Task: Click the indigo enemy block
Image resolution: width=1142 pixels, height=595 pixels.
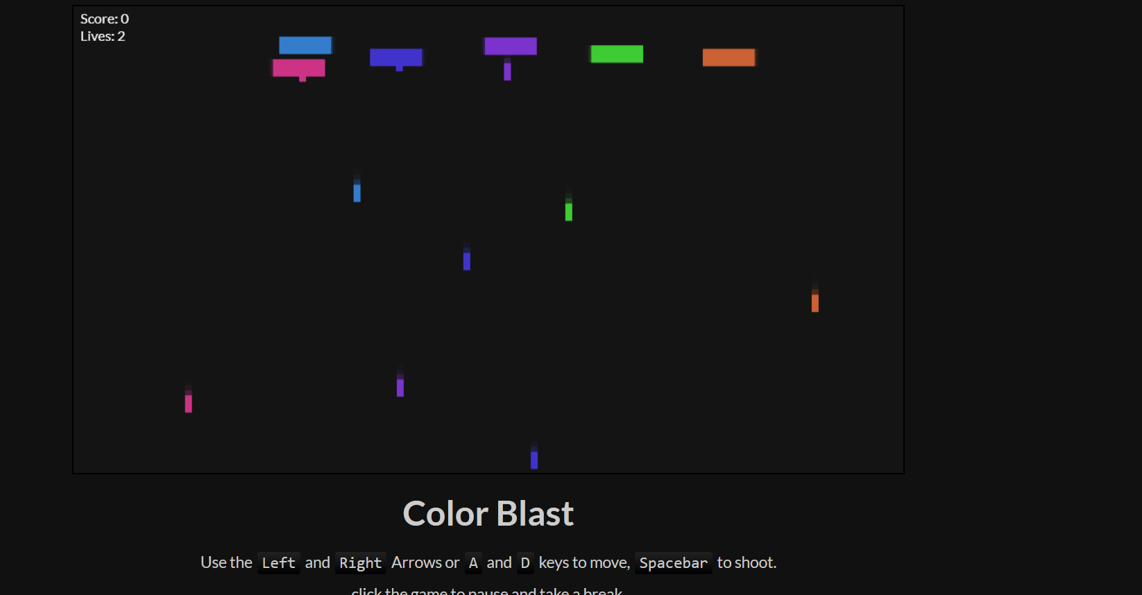Action: (x=396, y=57)
